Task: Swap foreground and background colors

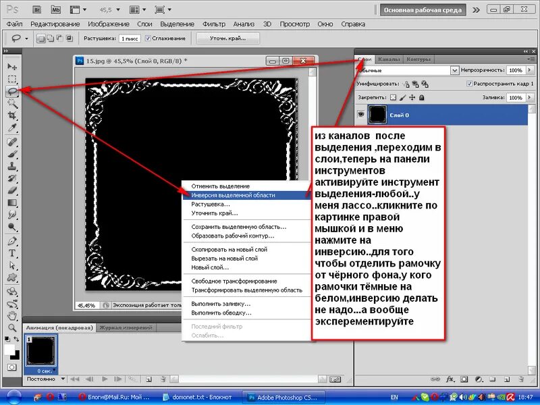Action: click(x=16, y=340)
